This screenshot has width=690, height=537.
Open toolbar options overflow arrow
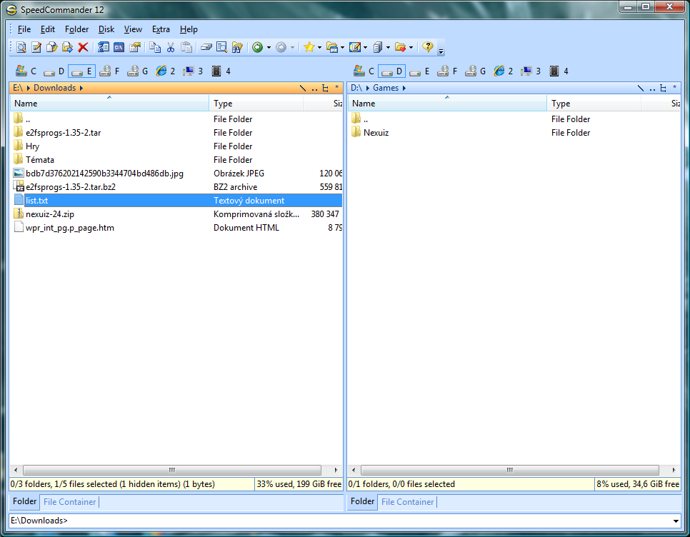[x=441, y=51]
